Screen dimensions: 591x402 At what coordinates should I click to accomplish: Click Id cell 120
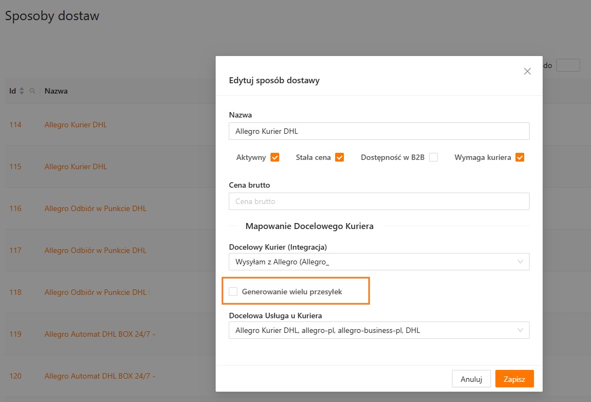15,376
